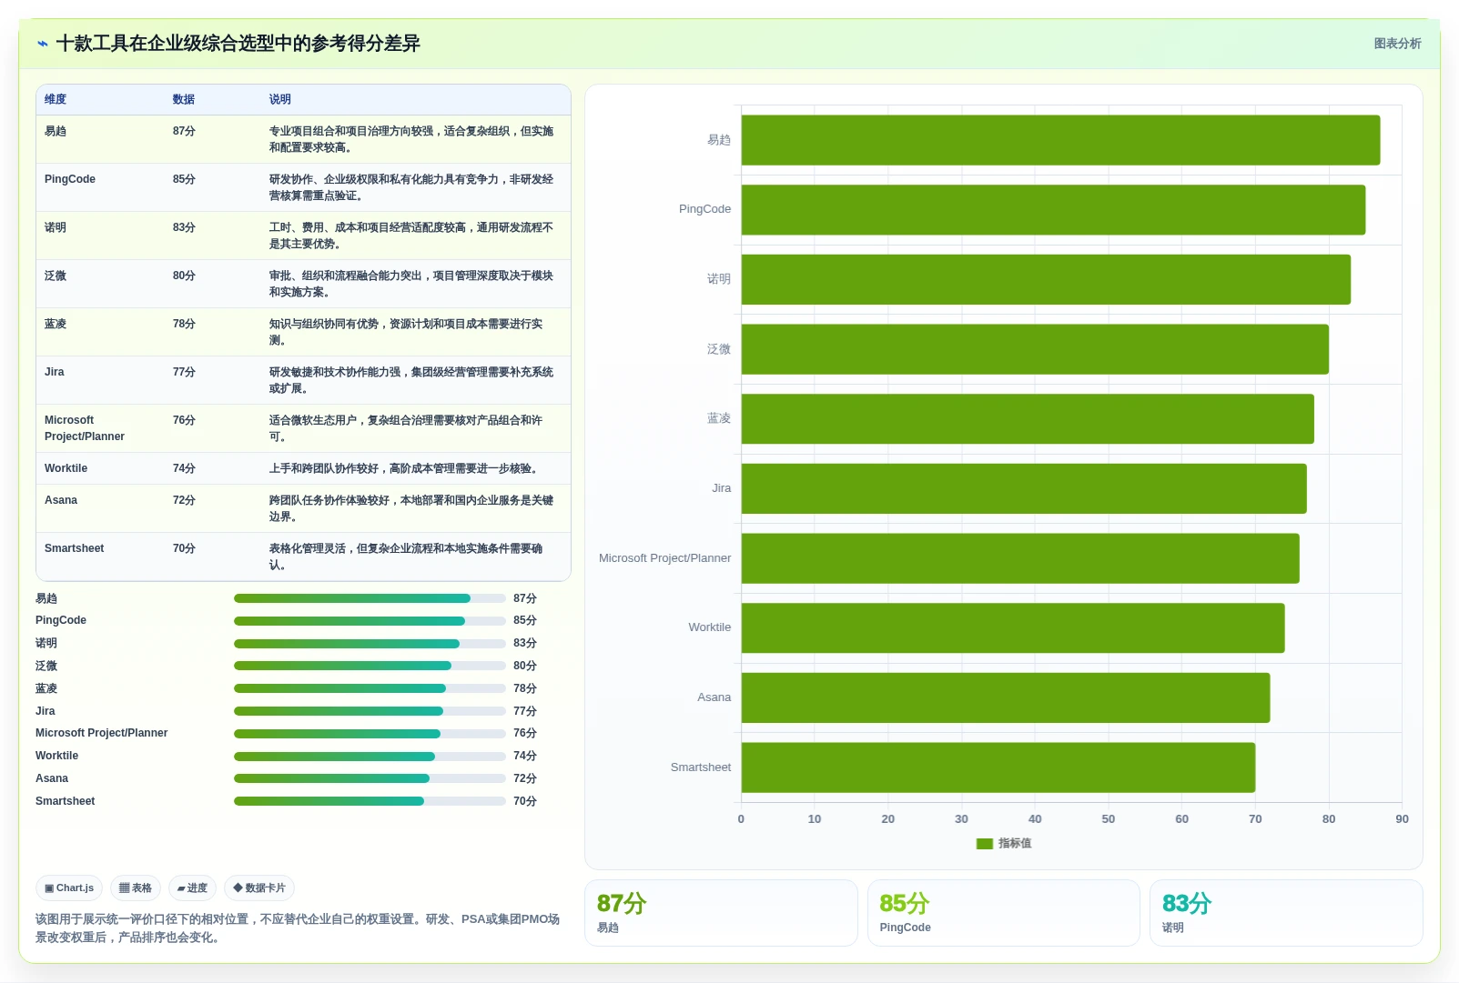Click the 图表分析 label in header
The image size is (1459, 983).
coord(1397,44)
